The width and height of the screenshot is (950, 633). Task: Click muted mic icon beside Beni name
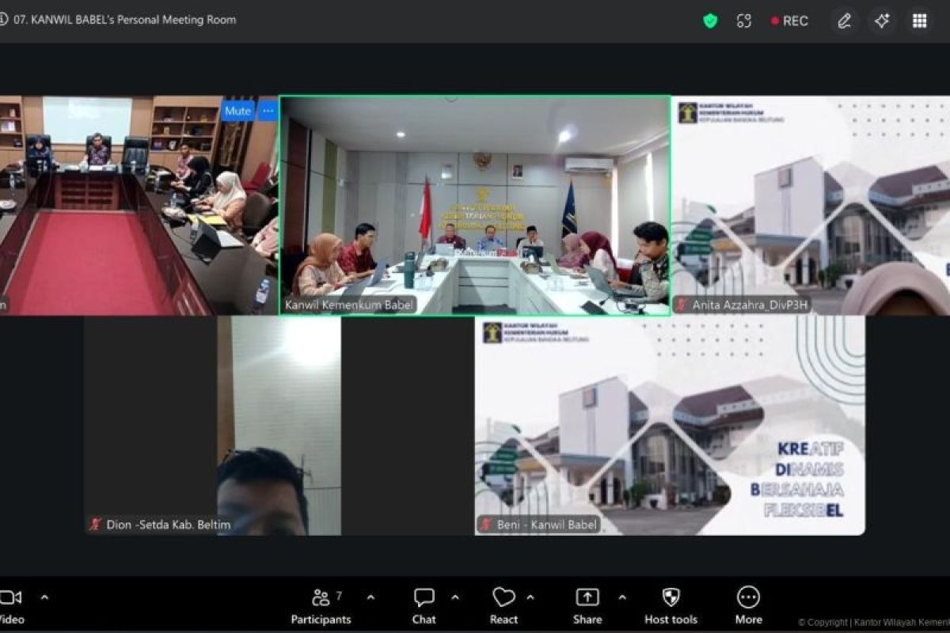[x=485, y=525]
